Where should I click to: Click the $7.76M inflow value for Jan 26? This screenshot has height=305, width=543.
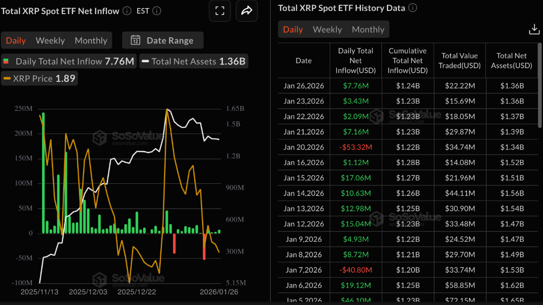pyautogui.click(x=355, y=85)
